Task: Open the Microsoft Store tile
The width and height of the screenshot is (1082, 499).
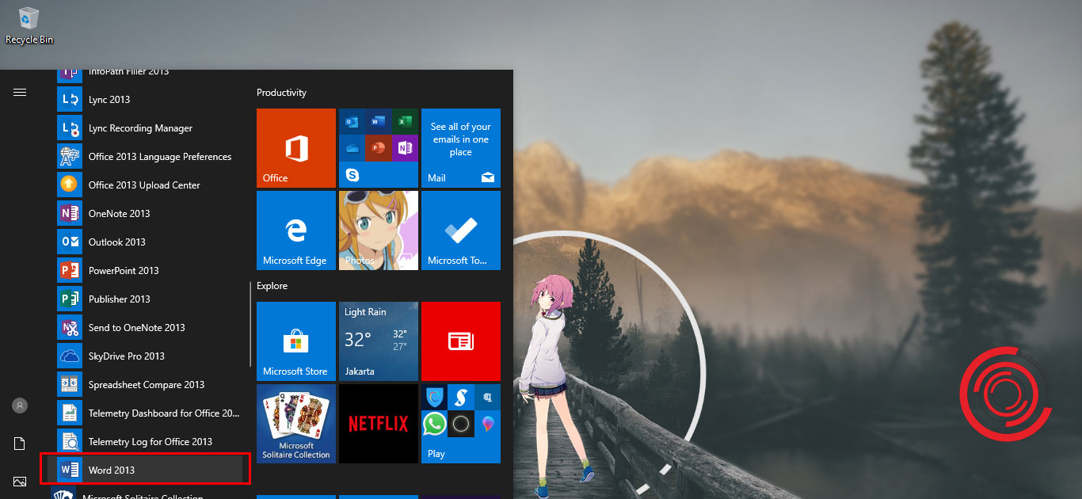Action: (x=295, y=341)
